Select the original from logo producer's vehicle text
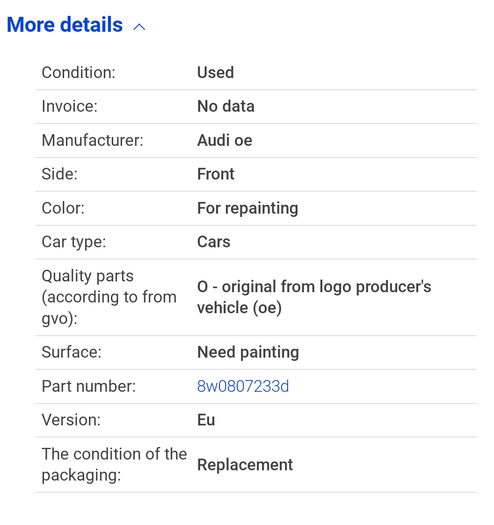 click(x=314, y=297)
